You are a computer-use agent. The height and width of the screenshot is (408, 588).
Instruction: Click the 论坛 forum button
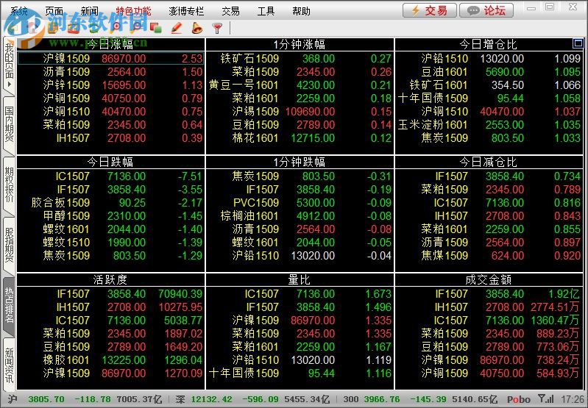(486, 10)
